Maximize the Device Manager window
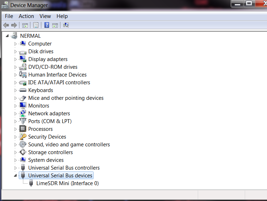The height and width of the screenshot is (201, 267). [x=249, y=4]
